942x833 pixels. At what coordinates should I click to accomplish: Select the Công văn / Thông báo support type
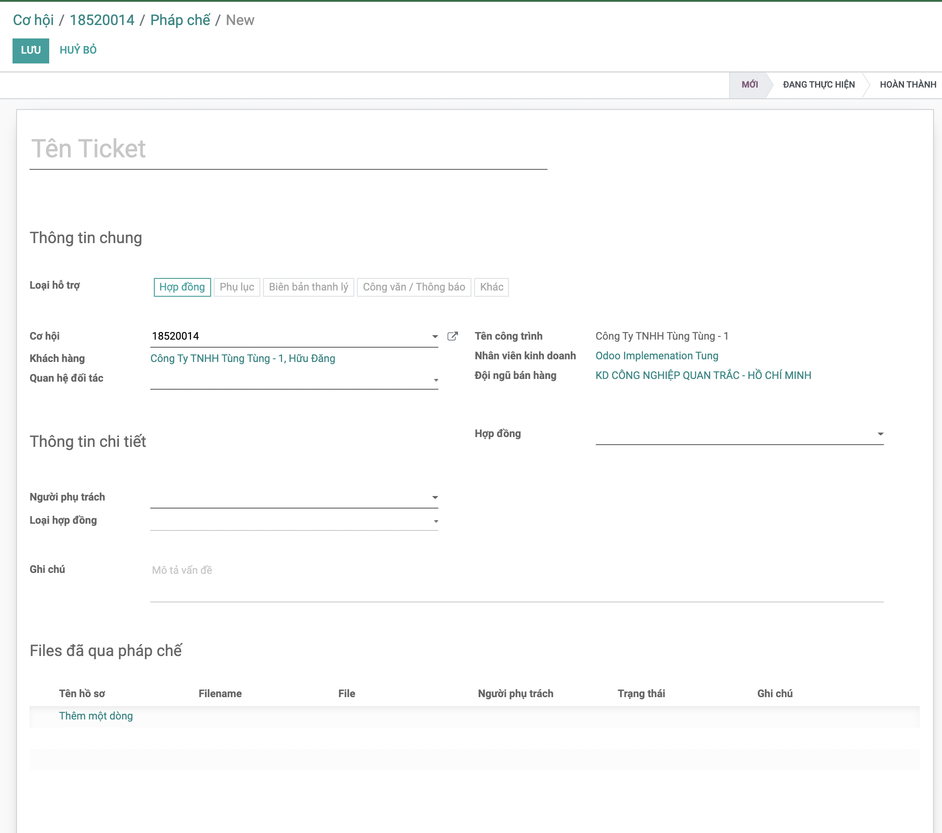pos(413,287)
